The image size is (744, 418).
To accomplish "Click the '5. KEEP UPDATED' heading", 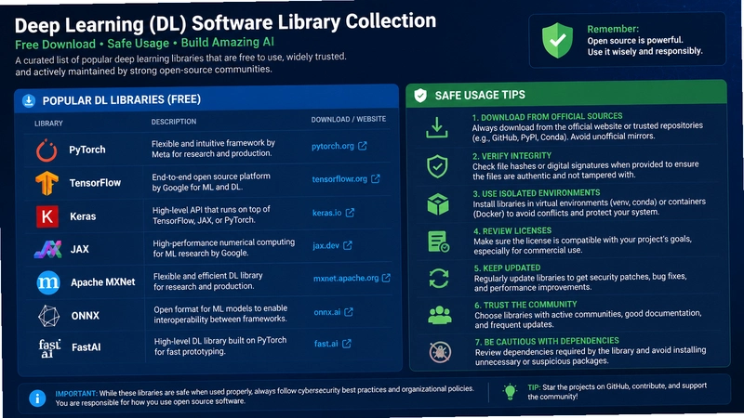I will [507, 268].
